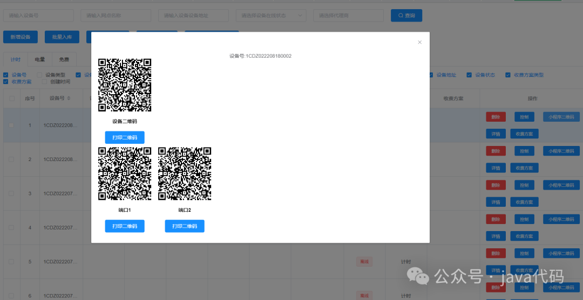
Task: Click 详情 button in row 1
Action: point(496,134)
